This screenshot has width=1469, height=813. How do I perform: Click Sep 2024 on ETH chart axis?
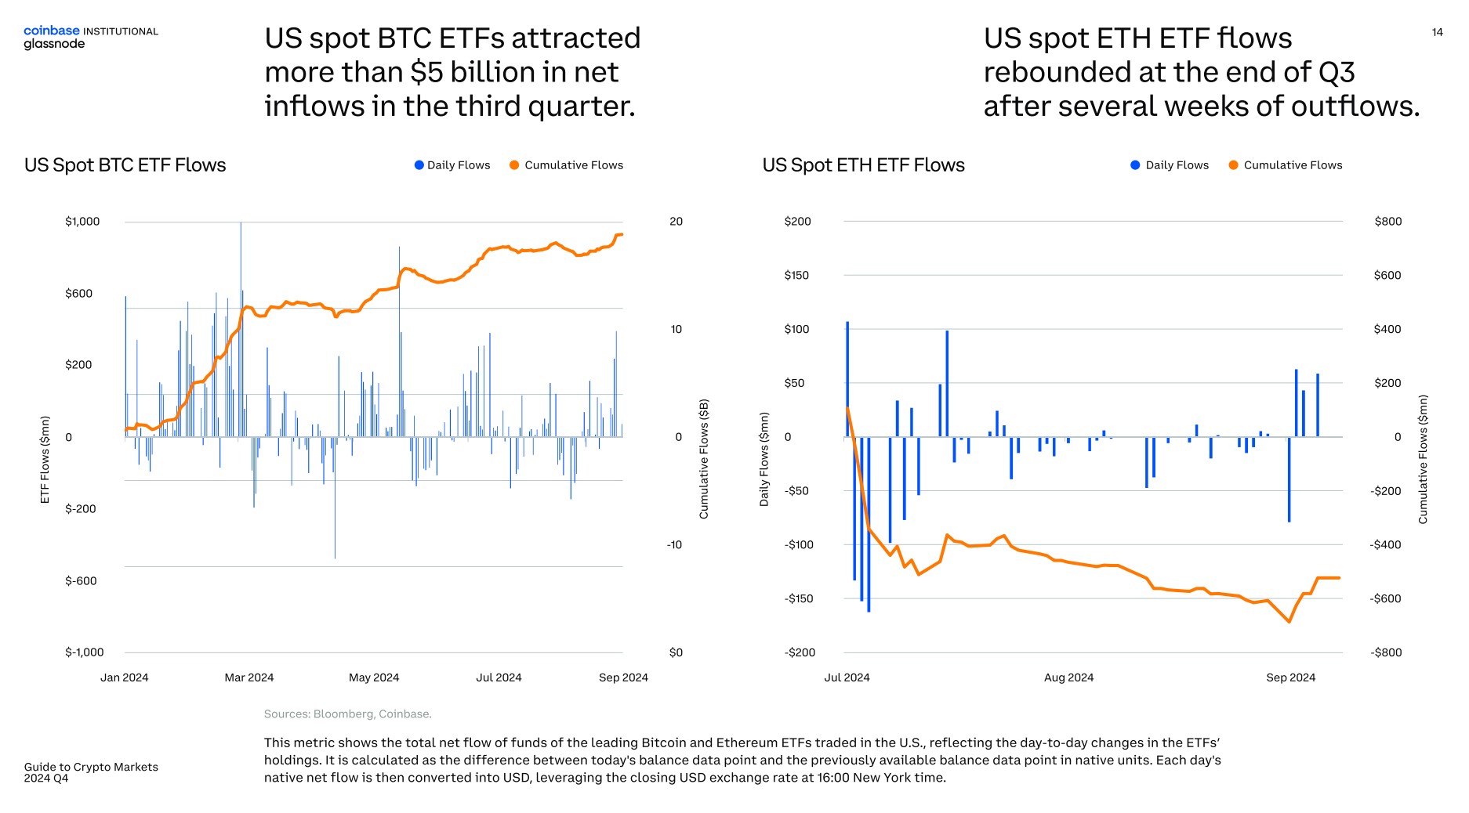coord(1290,677)
